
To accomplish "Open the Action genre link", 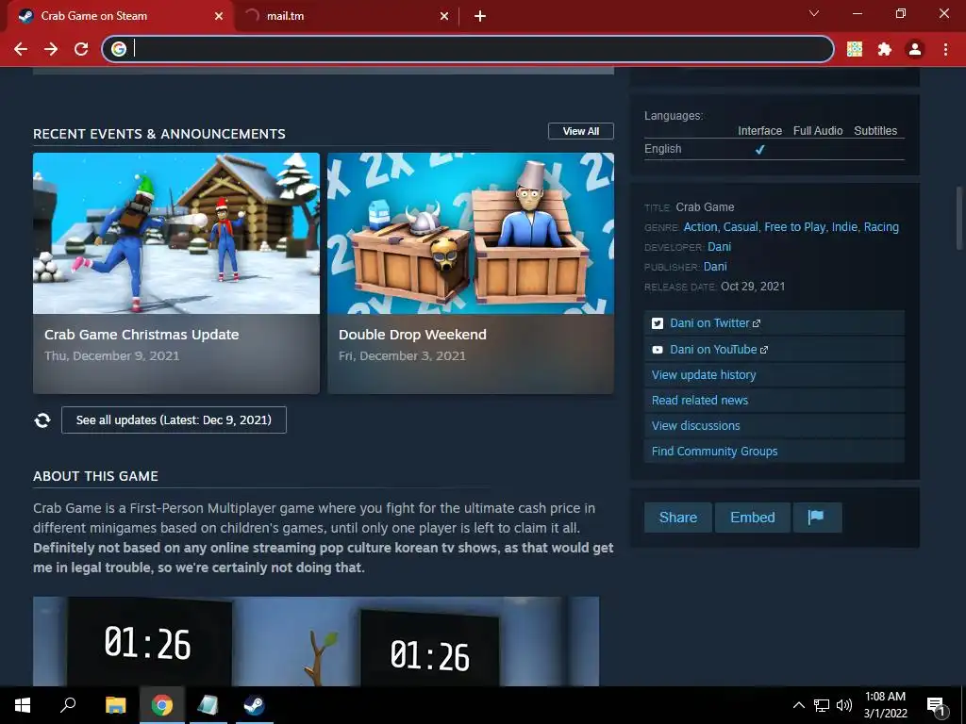I will (x=701, y=227).
